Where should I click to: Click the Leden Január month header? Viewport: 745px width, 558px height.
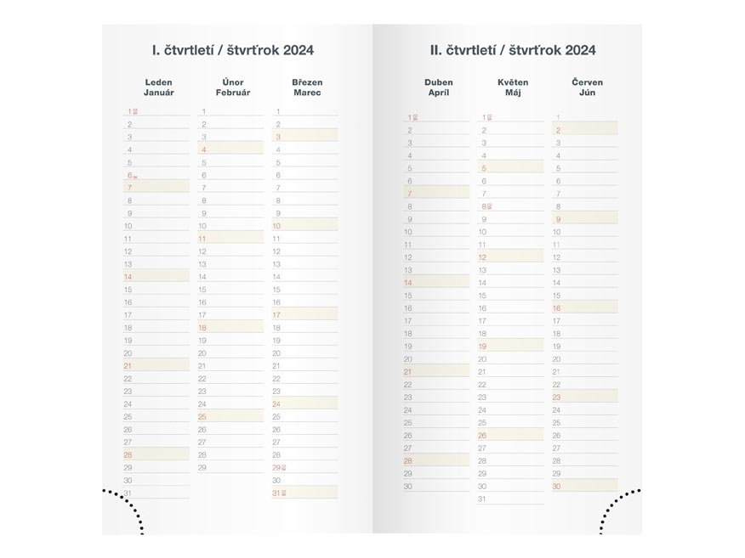[x=159, y=87]
